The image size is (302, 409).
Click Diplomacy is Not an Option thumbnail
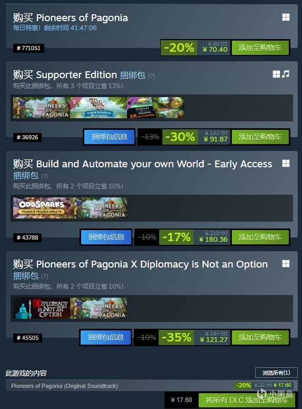[42, 308]
